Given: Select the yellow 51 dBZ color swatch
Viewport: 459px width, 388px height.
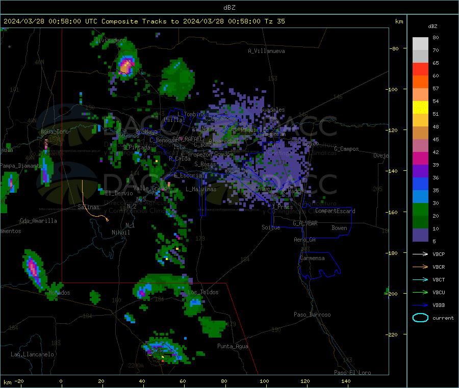Looking at the screenshot, I should [x=420, y=108].
